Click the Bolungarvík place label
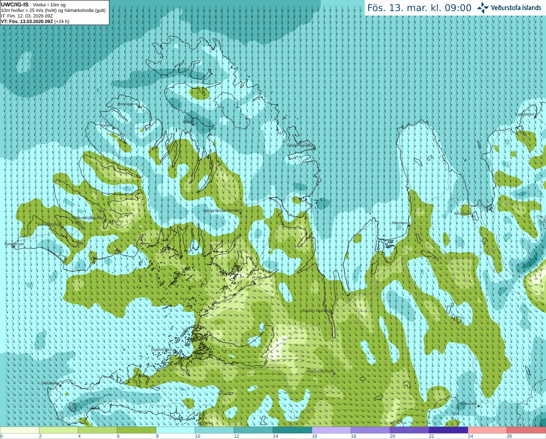 128,104
